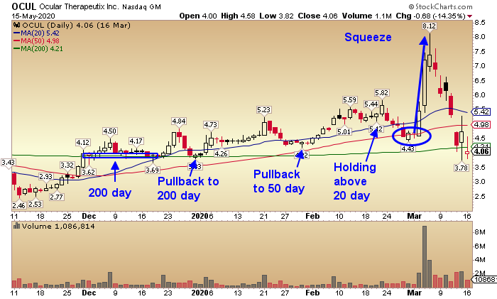Click the 2.93 price label
497x299 pixels.
(x=45, y=177)
